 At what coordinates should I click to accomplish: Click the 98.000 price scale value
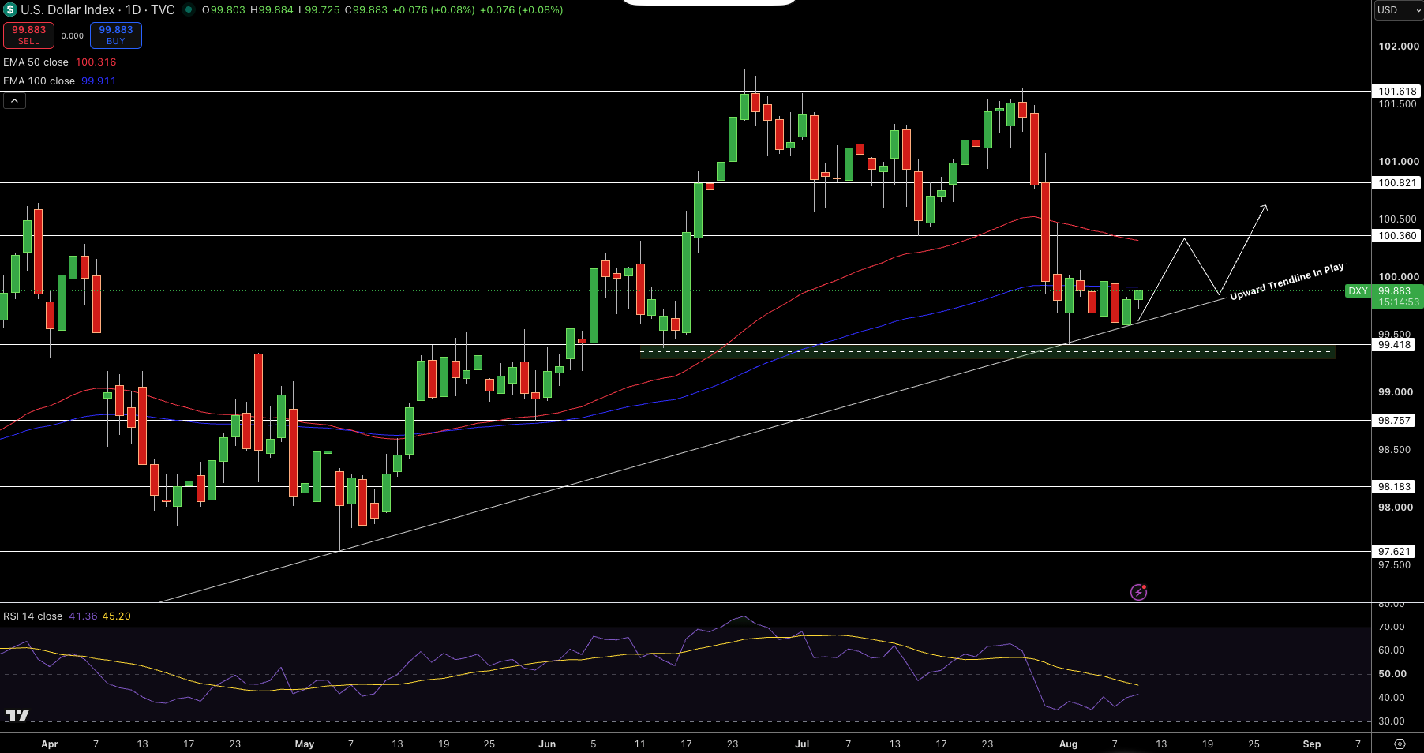pos(1396,508)
